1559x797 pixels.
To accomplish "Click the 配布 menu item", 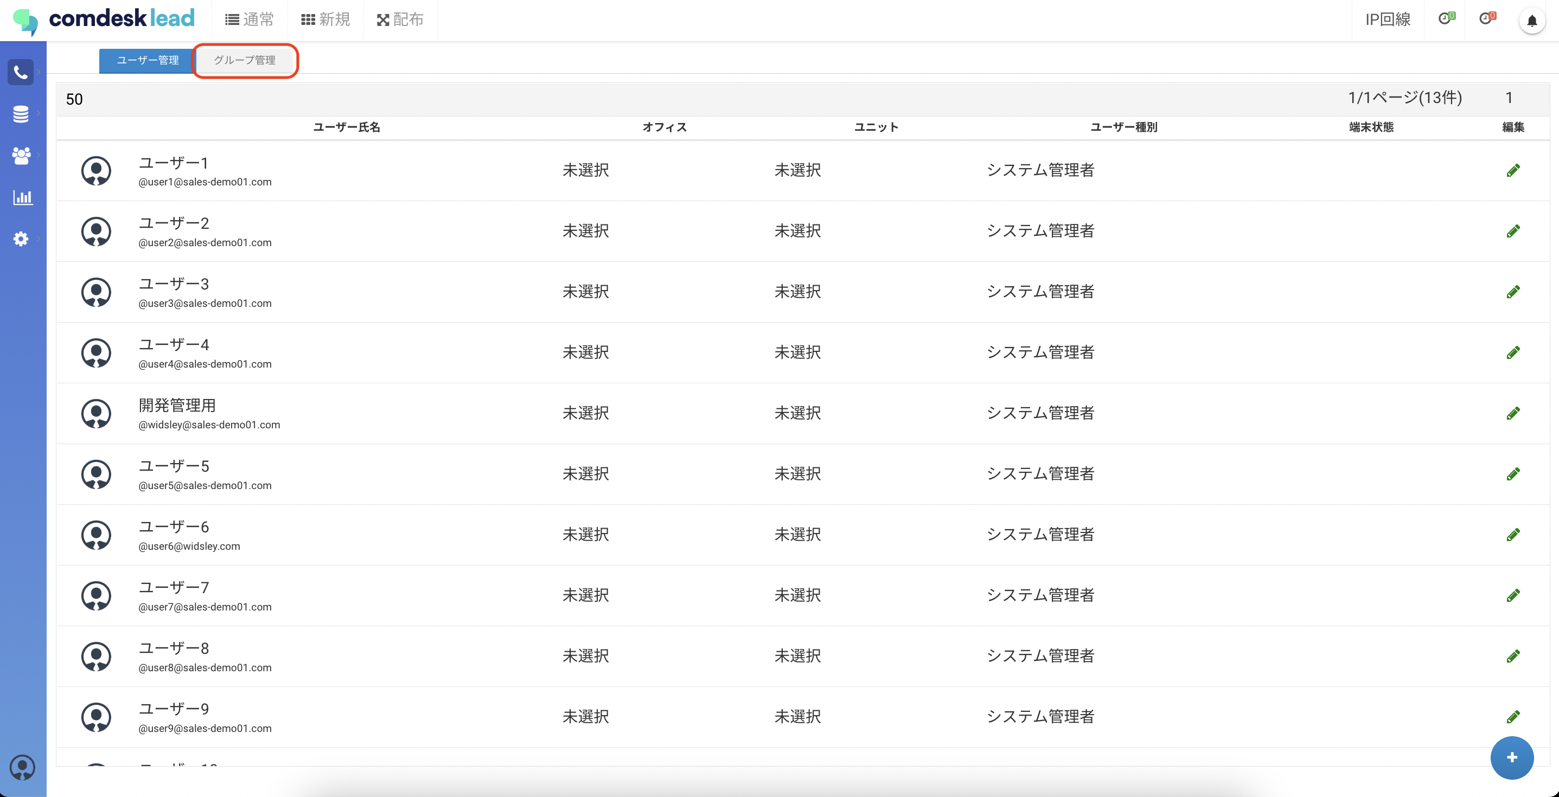I will [400, 20].
